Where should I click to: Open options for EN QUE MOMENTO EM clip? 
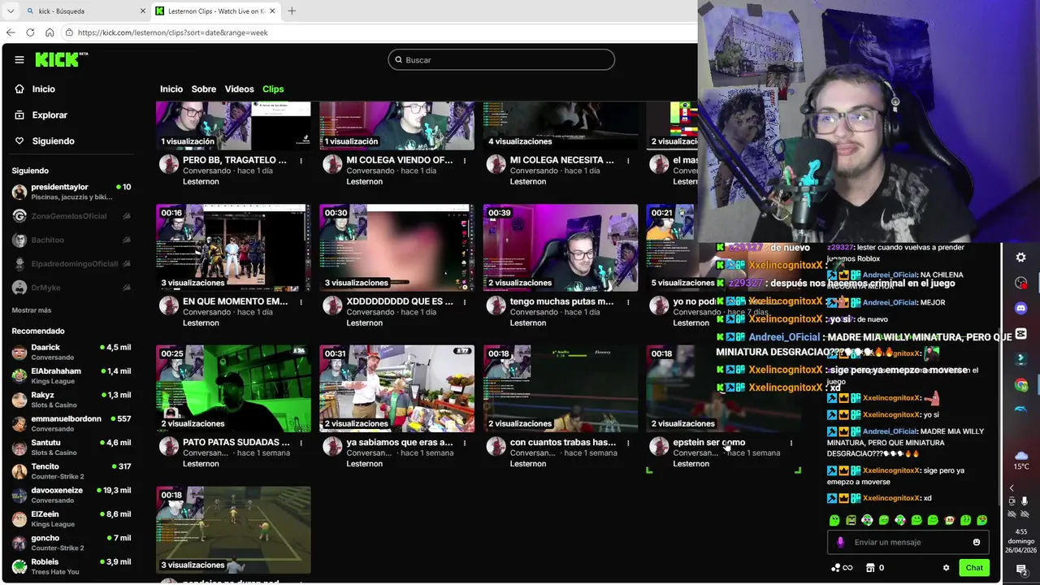pyautogui.click(x=301, y=302)
